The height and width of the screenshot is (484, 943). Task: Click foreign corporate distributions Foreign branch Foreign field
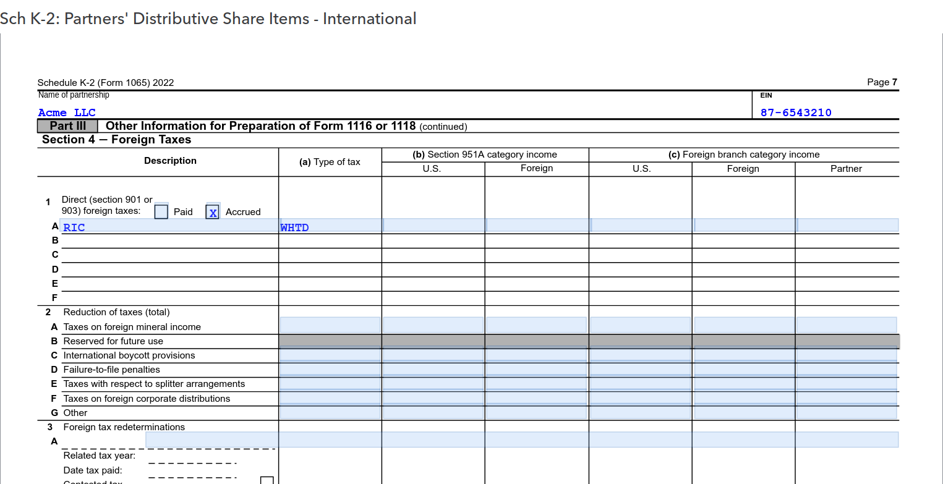744,398
